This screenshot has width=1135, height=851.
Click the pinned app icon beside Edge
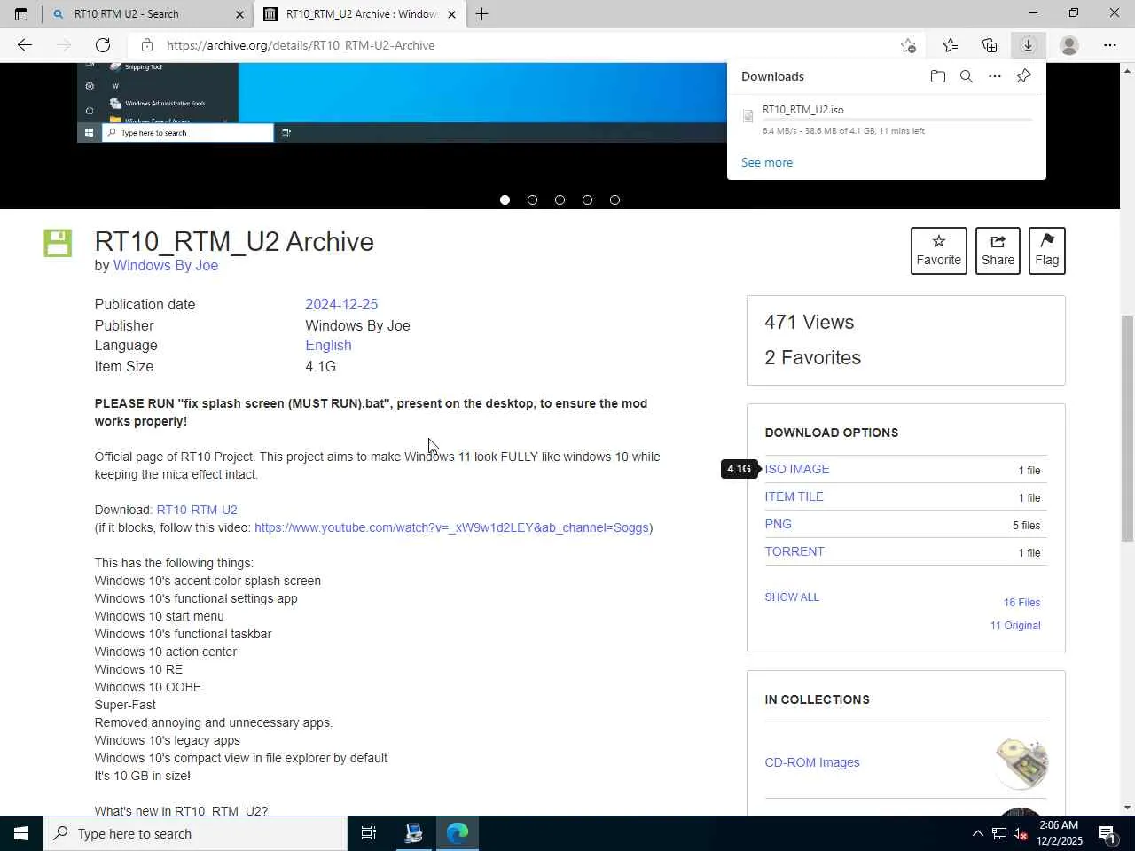(413, 833)
